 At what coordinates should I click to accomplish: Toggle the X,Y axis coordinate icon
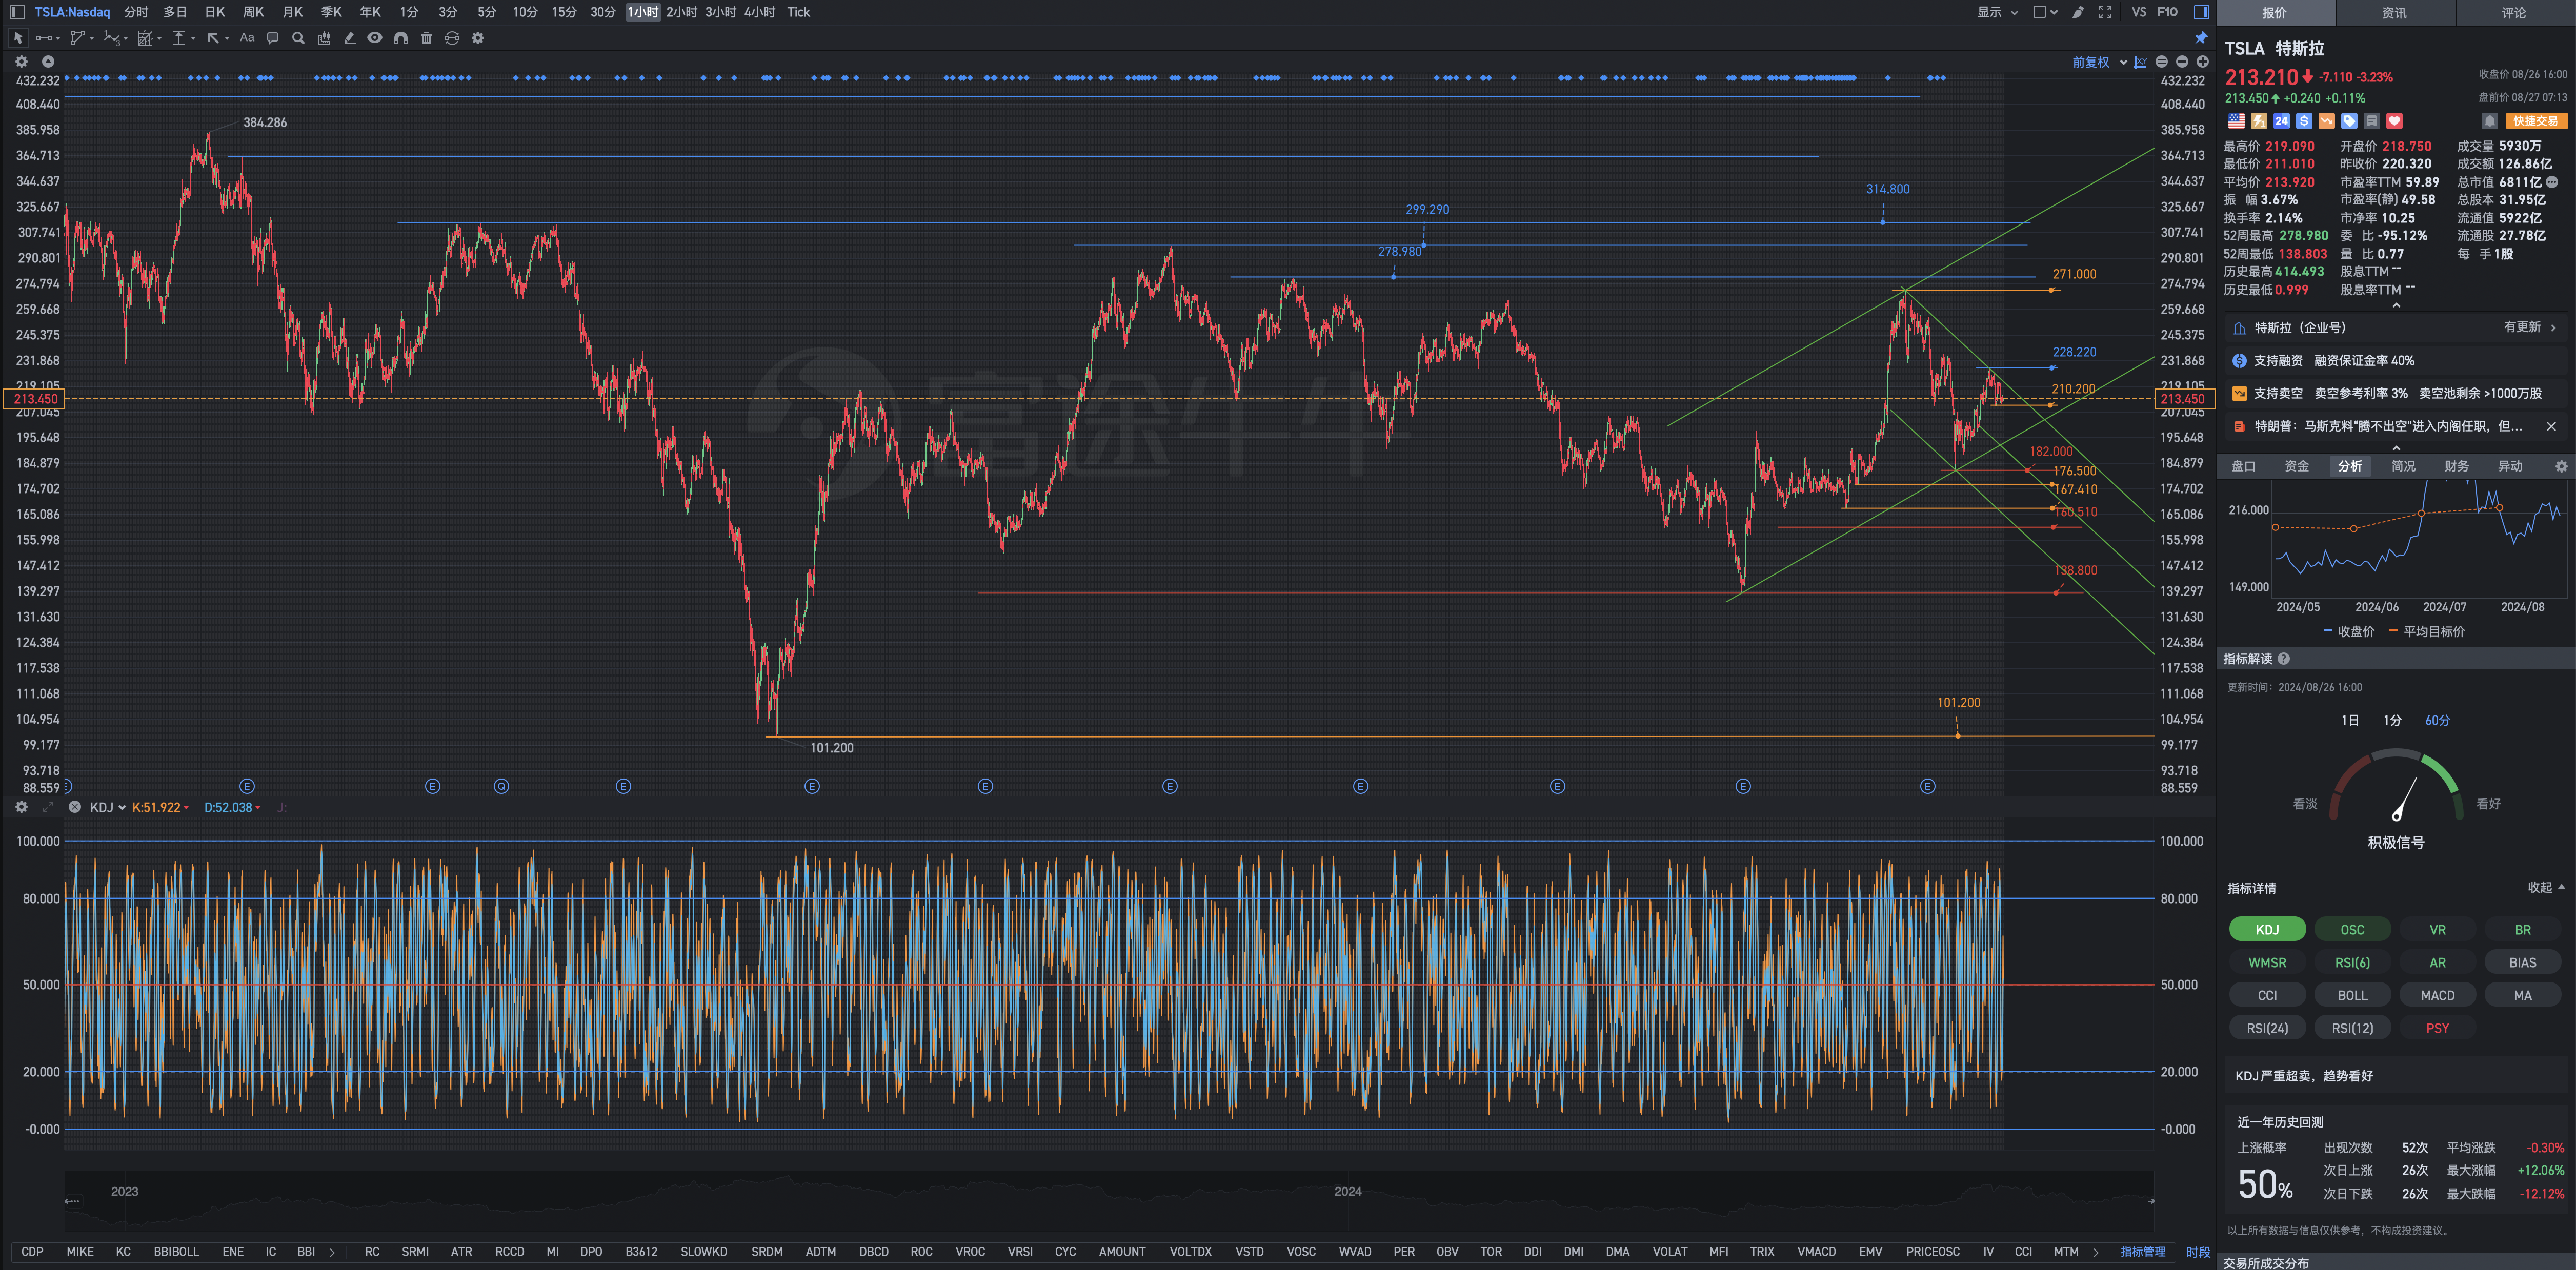[x=2140, y=62]
